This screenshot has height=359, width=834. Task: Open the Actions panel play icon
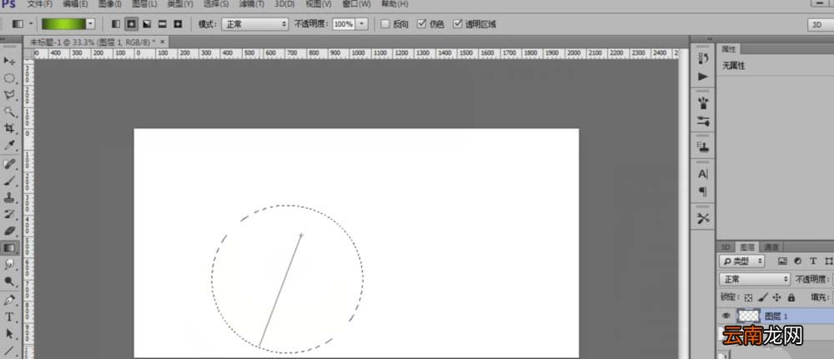(703, 77)
